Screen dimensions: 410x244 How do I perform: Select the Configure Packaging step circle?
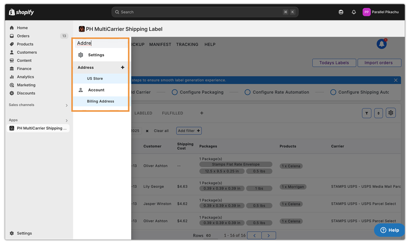tap(174, 92)
